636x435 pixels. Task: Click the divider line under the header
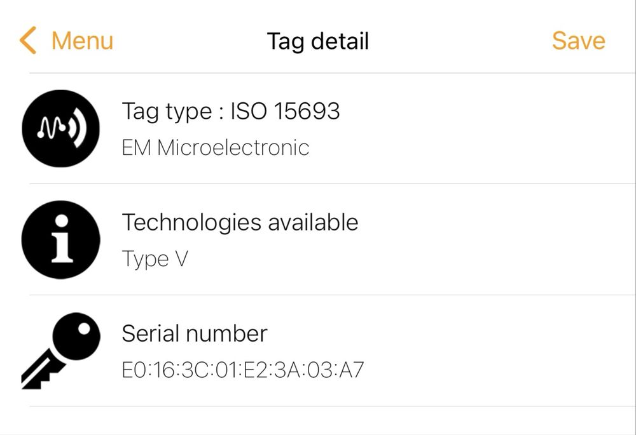[331, 73]
